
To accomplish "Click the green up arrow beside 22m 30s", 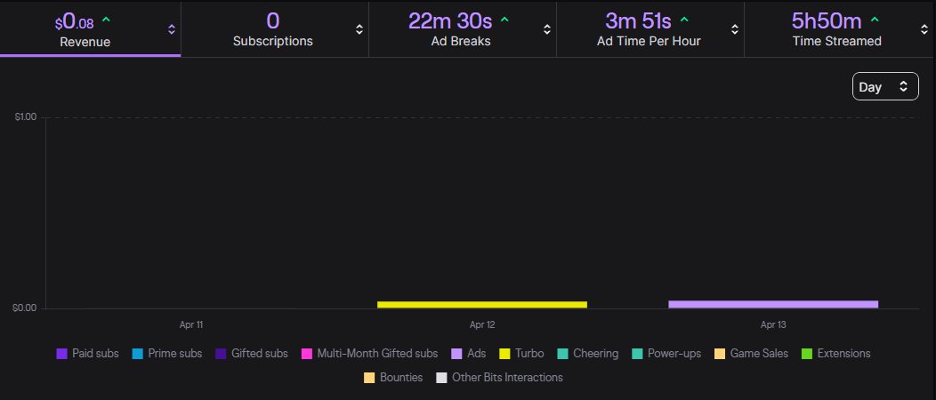I will [x=504, y=20].
